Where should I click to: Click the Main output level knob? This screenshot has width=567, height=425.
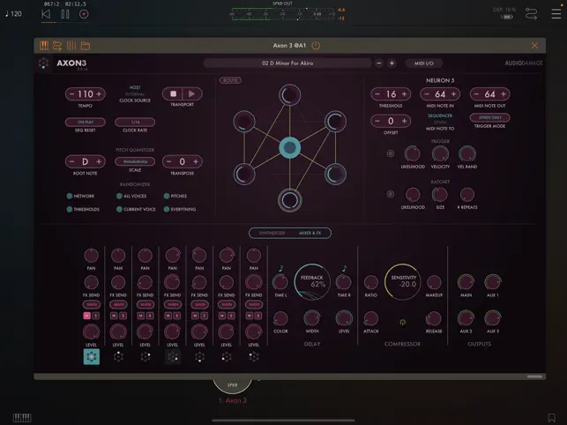click(466, 282)
